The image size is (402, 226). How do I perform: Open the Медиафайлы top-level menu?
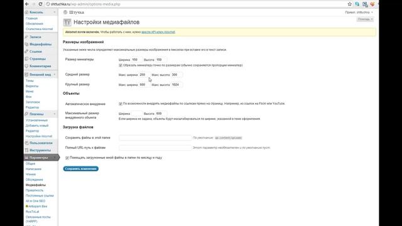[x=40, y=45]
